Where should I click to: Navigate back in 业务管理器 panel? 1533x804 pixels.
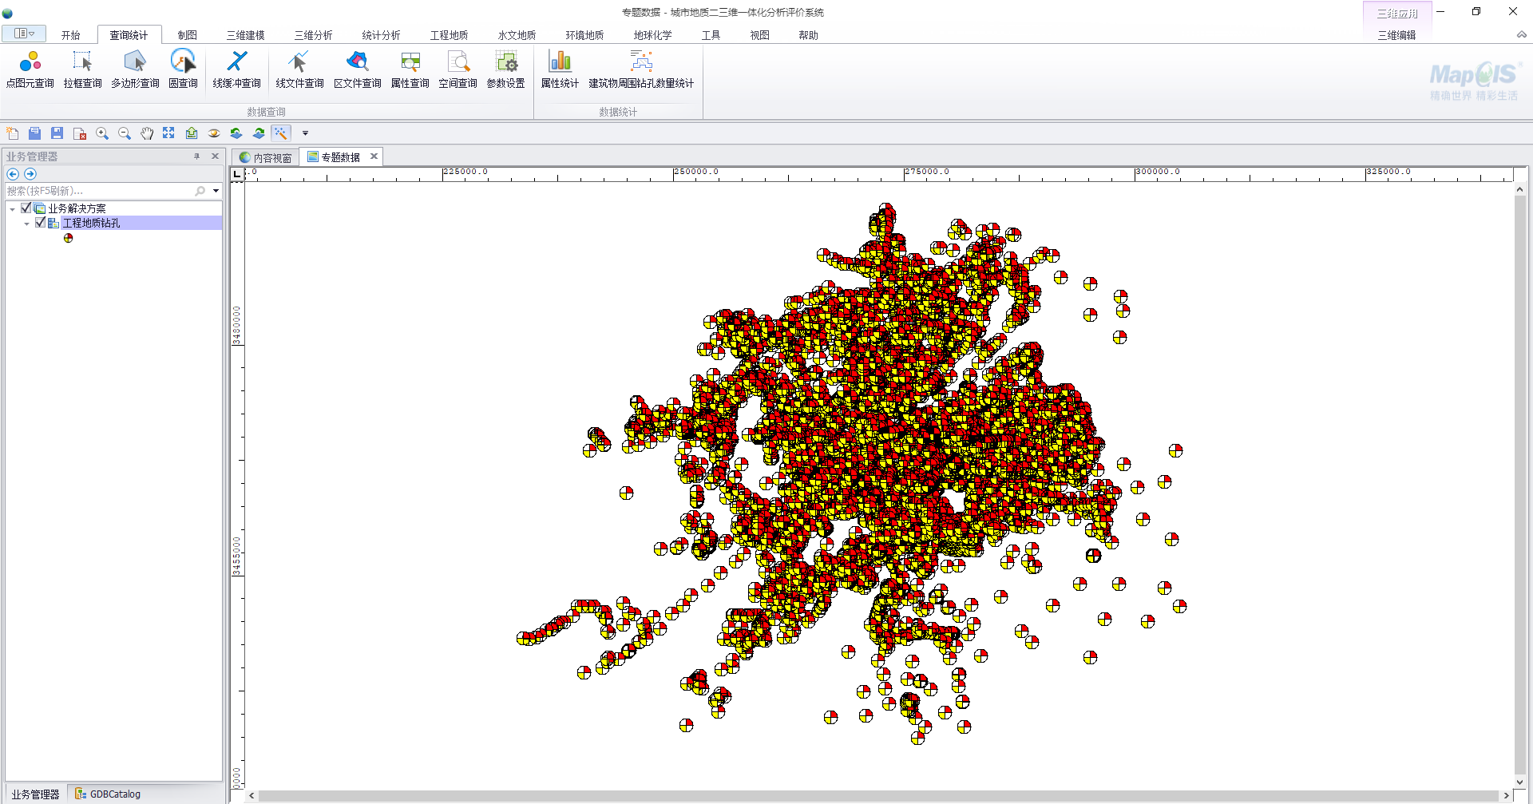click(13, 174)
